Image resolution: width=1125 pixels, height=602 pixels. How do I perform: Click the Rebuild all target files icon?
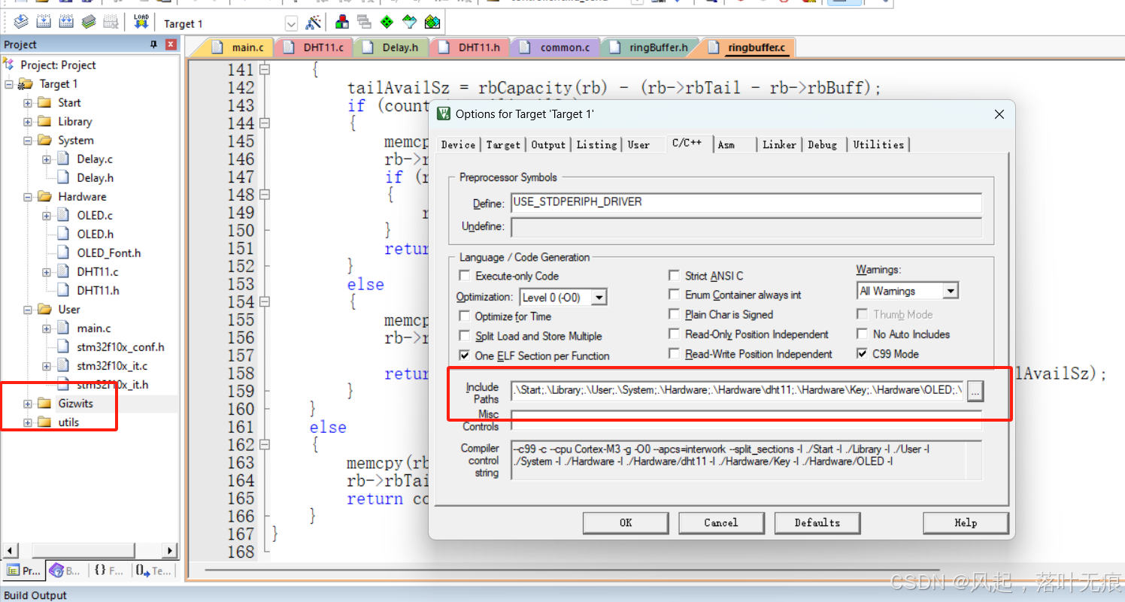66,23
